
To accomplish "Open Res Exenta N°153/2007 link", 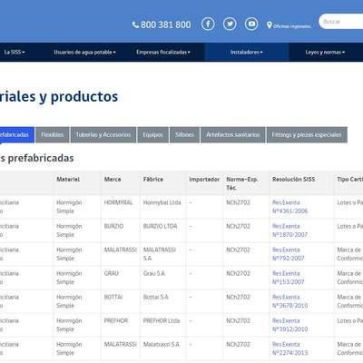I will (289, 278).
